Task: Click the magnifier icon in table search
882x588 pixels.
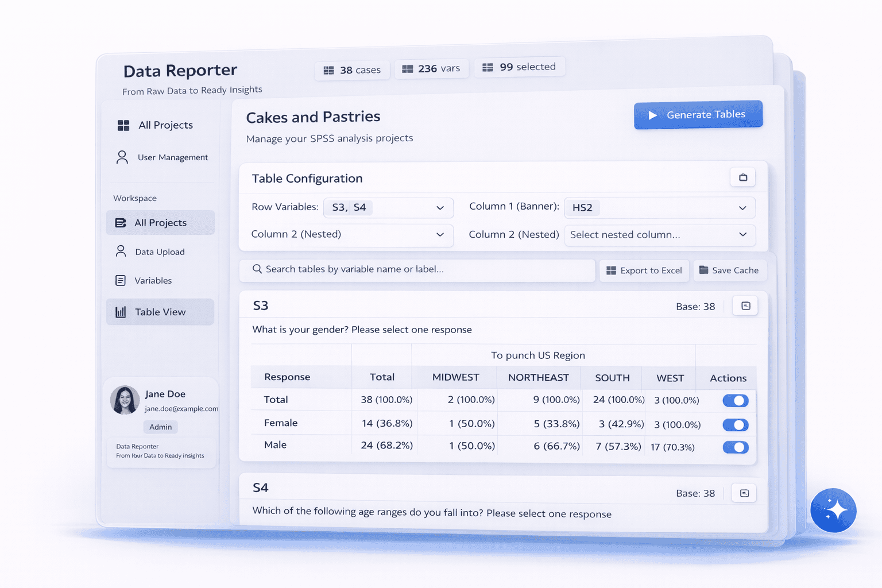Action: coord(257,269)
